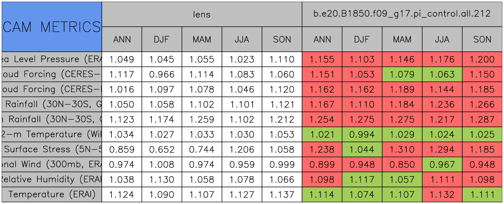Click the green cell showing 0.994
This screenshot has height=204, width=504.
(362, 134)
